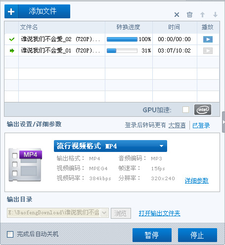Click the 播放 column header

pos(208,27)
